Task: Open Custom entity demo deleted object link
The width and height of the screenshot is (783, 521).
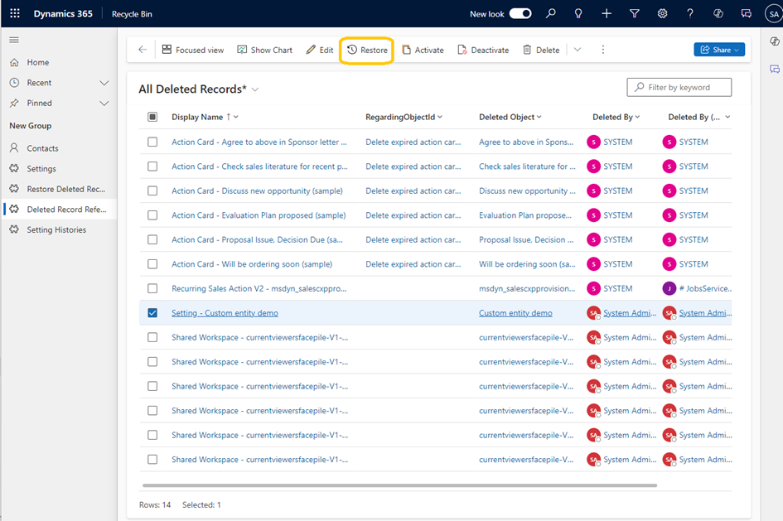Action: [515, 313]
